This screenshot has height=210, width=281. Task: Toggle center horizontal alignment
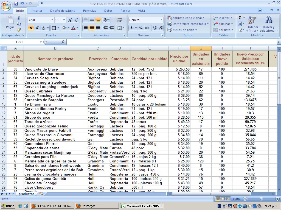[92, 28]
